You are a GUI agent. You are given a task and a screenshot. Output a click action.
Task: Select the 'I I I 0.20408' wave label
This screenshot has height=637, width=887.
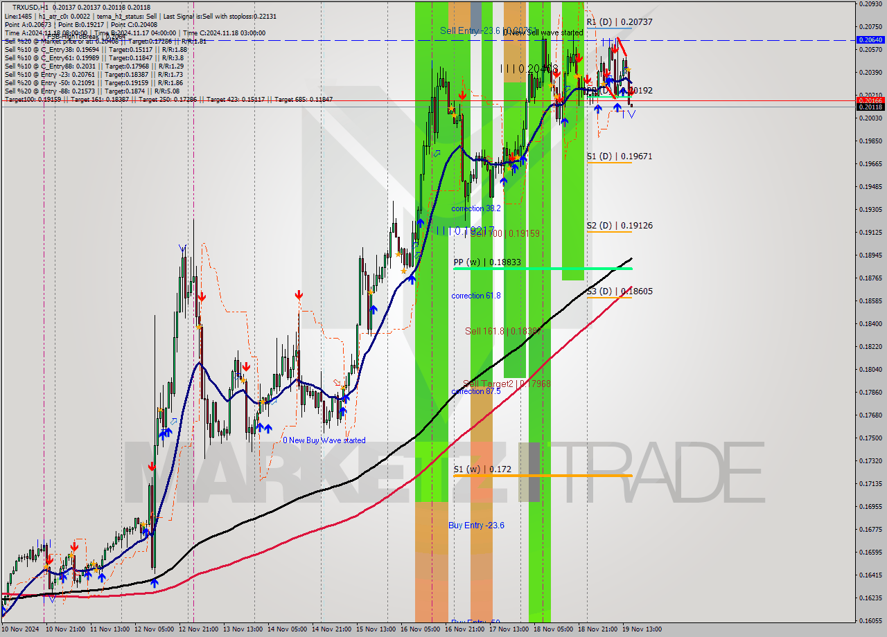click(x=529, y=69)
